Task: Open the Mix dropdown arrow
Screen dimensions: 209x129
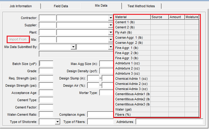Action: (x=111, y=40)
